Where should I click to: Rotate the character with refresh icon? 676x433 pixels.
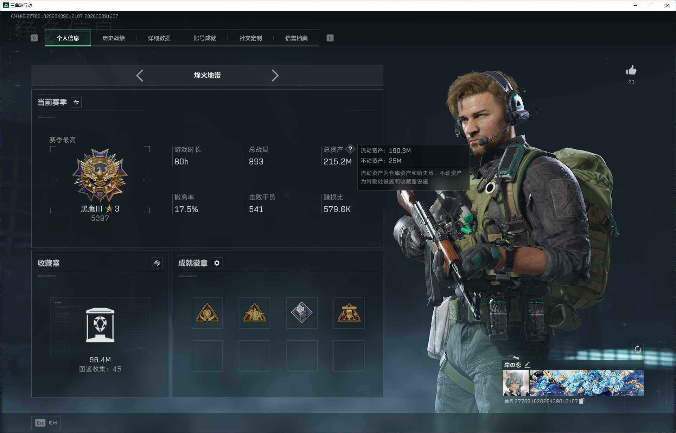(x=638, y=349)
